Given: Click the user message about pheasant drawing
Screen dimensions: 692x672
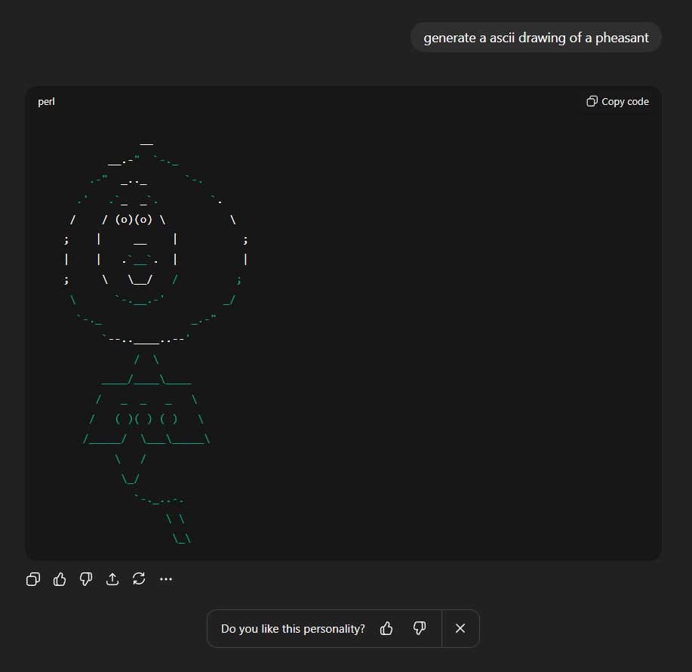Looking at the screenshot, I should coord(536,38).
